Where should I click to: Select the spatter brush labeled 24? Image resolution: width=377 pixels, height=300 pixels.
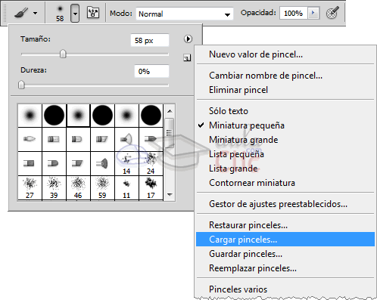(151, 163)
